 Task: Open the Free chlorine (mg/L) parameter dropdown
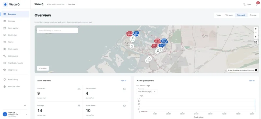coord(146,92)
